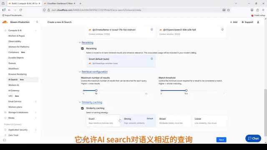Screen dimensions: 267x150
Task: Go to Workers AI sidebar item
Action: pos(14,85)
